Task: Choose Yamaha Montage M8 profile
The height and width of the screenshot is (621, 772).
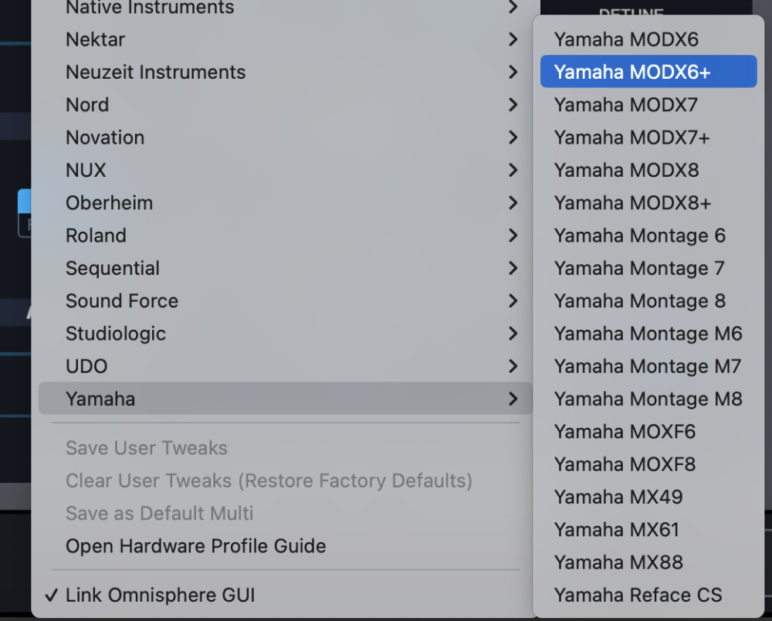Action: click(648, 399)
